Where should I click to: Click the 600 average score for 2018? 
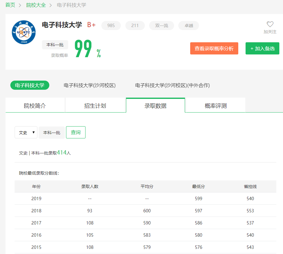pyautogui.click(x=147, y=211)
